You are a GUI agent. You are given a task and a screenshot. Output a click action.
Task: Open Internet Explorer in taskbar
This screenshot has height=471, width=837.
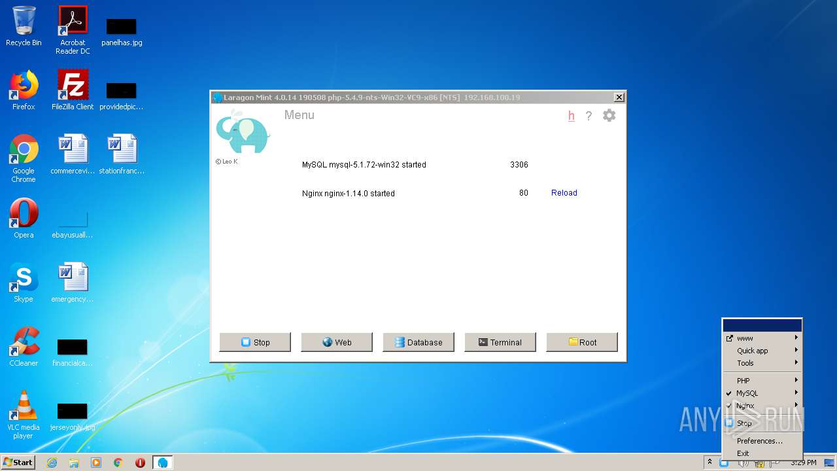pyautogui.click(x=52, y=462)
